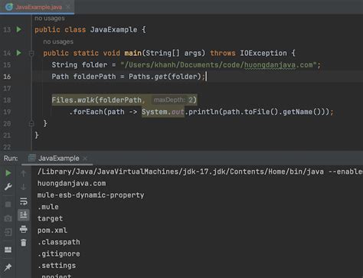Click Files.walk on line 18
363x278 pixels.
[x=73, y=100]
